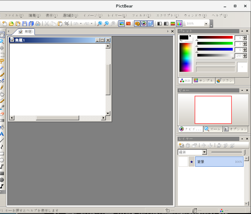Screen dimensions: 251x214
Task: Switch to the サンプル palette tab
Action: click(204, 81)
